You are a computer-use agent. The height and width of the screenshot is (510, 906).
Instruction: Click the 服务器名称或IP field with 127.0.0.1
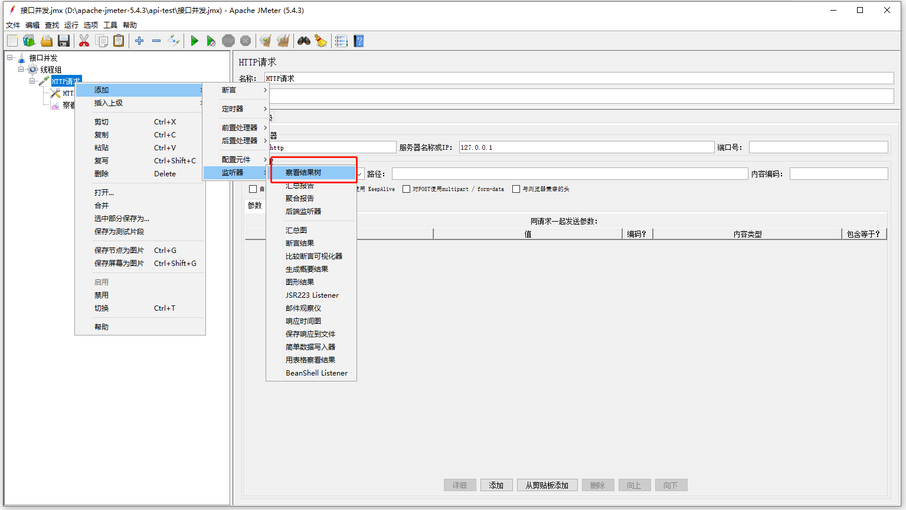tap(587, 147)
